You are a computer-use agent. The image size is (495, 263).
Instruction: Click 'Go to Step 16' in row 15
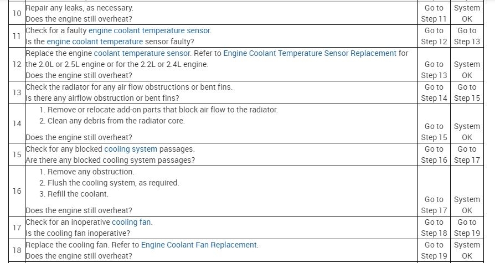(434, 154)
